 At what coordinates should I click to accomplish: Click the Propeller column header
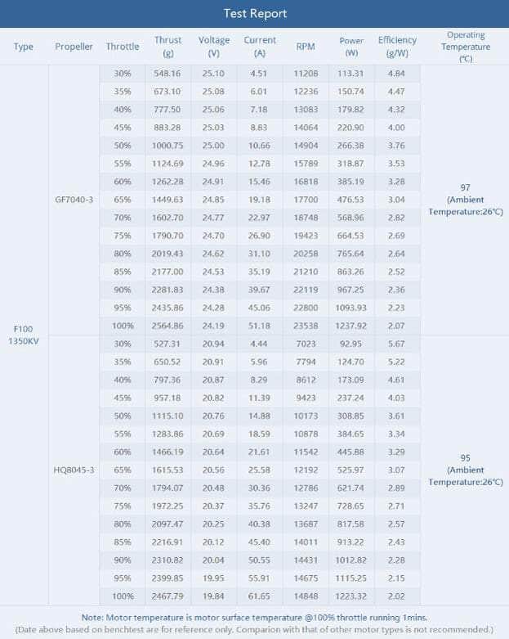74,47
